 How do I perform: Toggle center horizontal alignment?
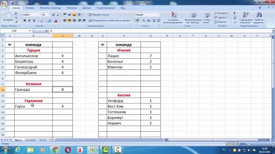[70, 21]
